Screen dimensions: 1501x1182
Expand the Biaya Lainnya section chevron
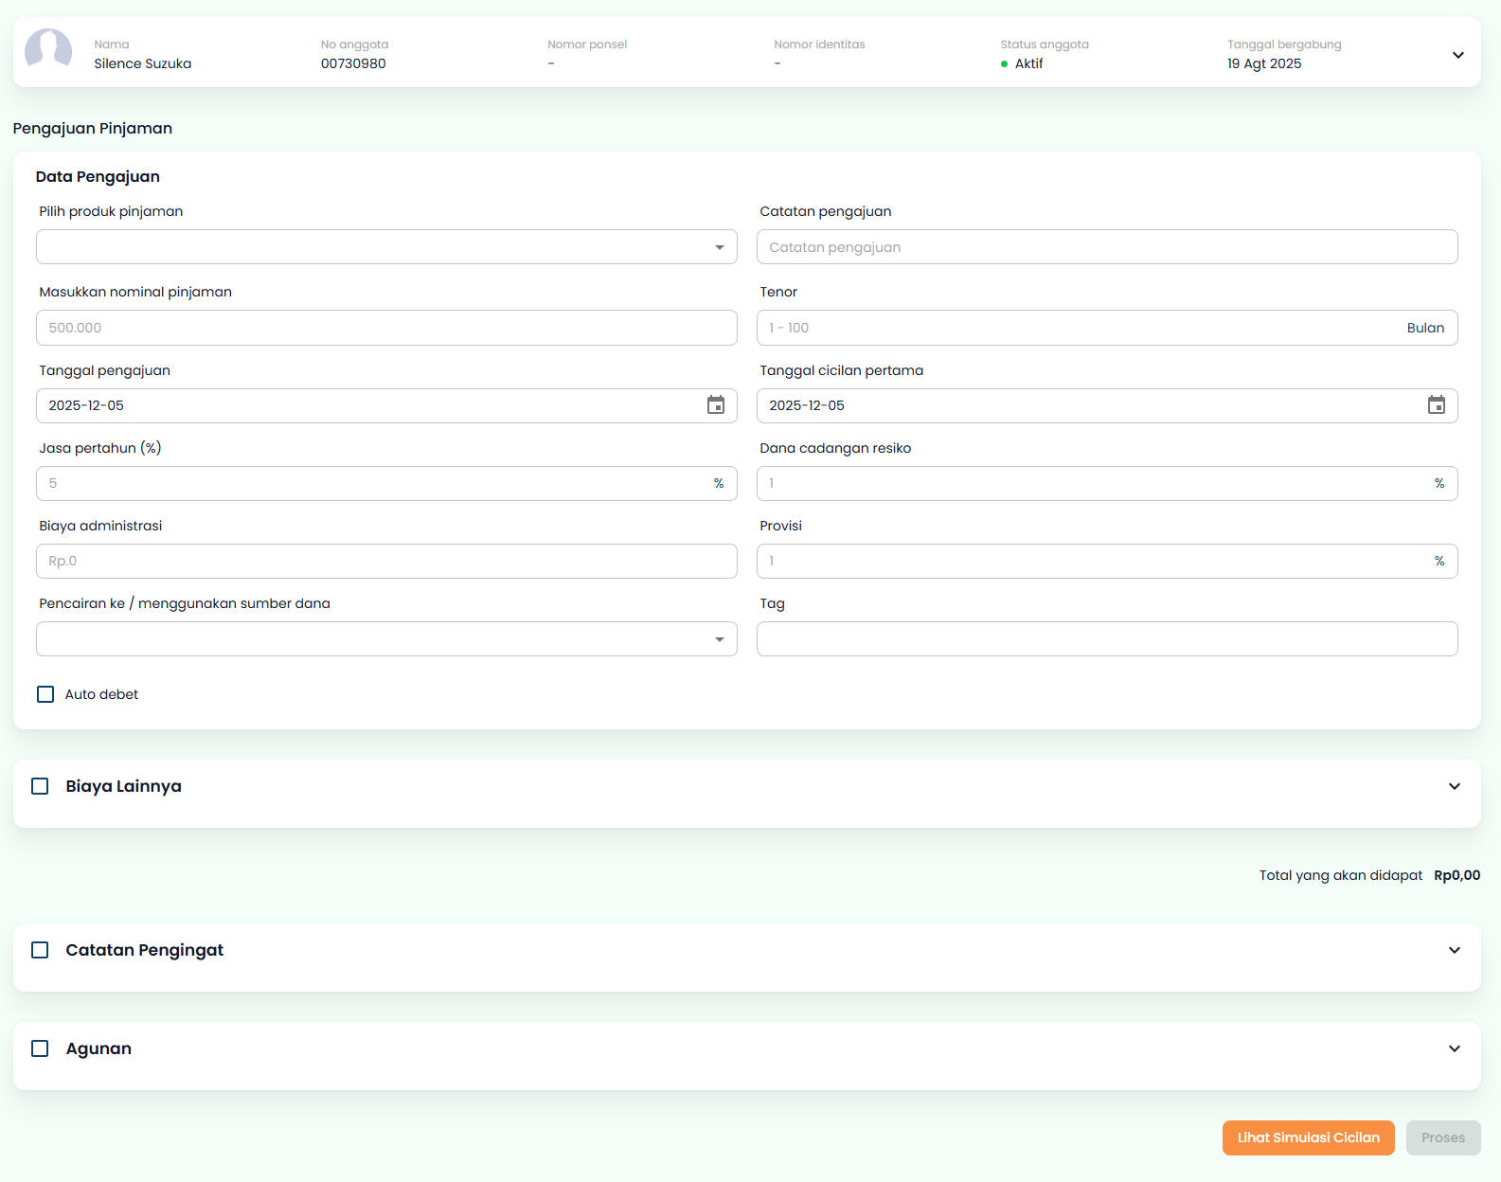[1454, 786]
